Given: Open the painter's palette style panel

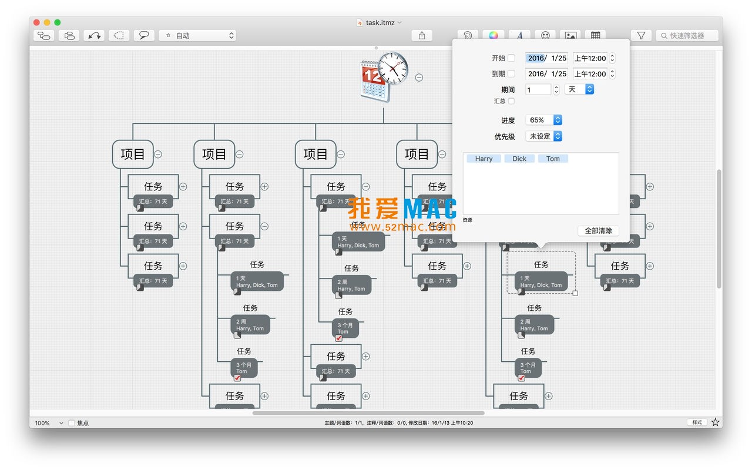Looking at the screenshot, I should pyautogui.click(x=468, y=35).
